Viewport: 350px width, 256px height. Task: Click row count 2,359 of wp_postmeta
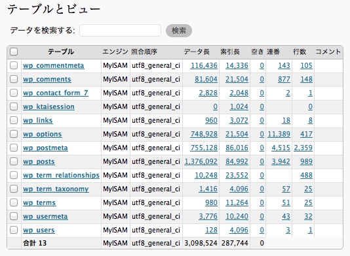pos(303,148)
